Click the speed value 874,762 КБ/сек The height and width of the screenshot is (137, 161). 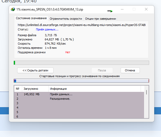(55, 44)
